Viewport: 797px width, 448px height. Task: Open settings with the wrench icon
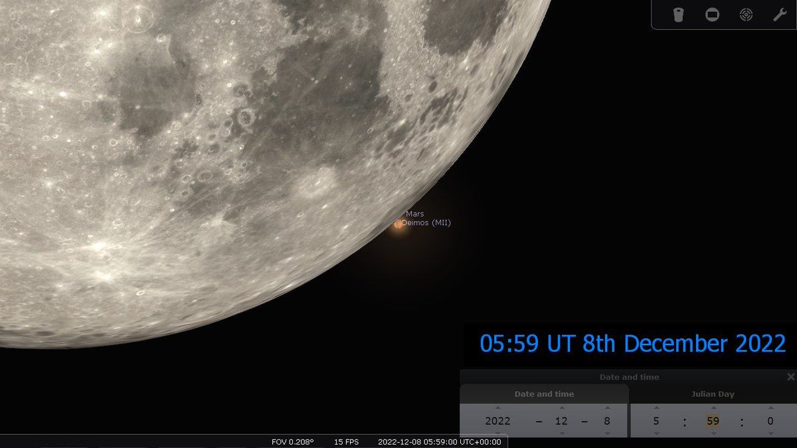(x=778, y=14)
